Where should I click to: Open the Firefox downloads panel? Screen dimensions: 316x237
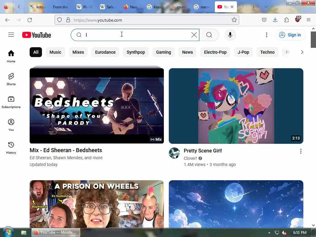pos(275,20)
